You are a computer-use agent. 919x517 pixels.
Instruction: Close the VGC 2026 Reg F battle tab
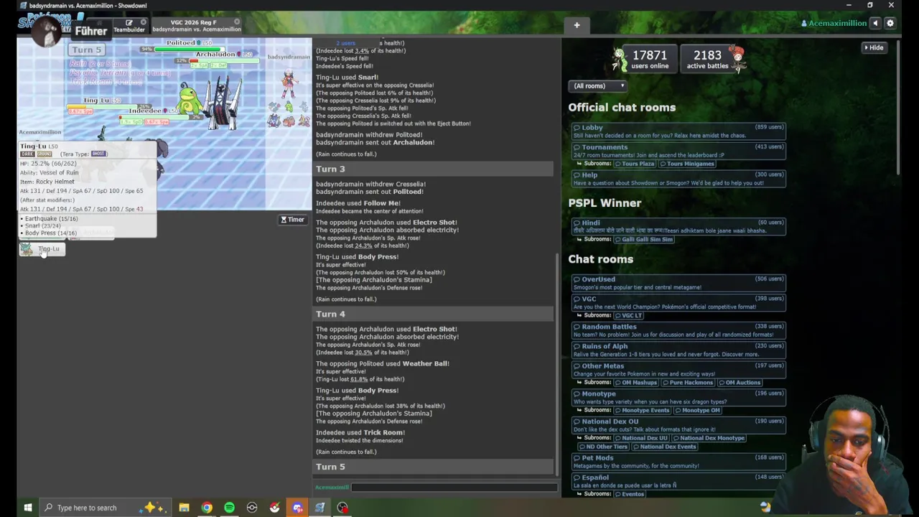[x=237, y=22]
